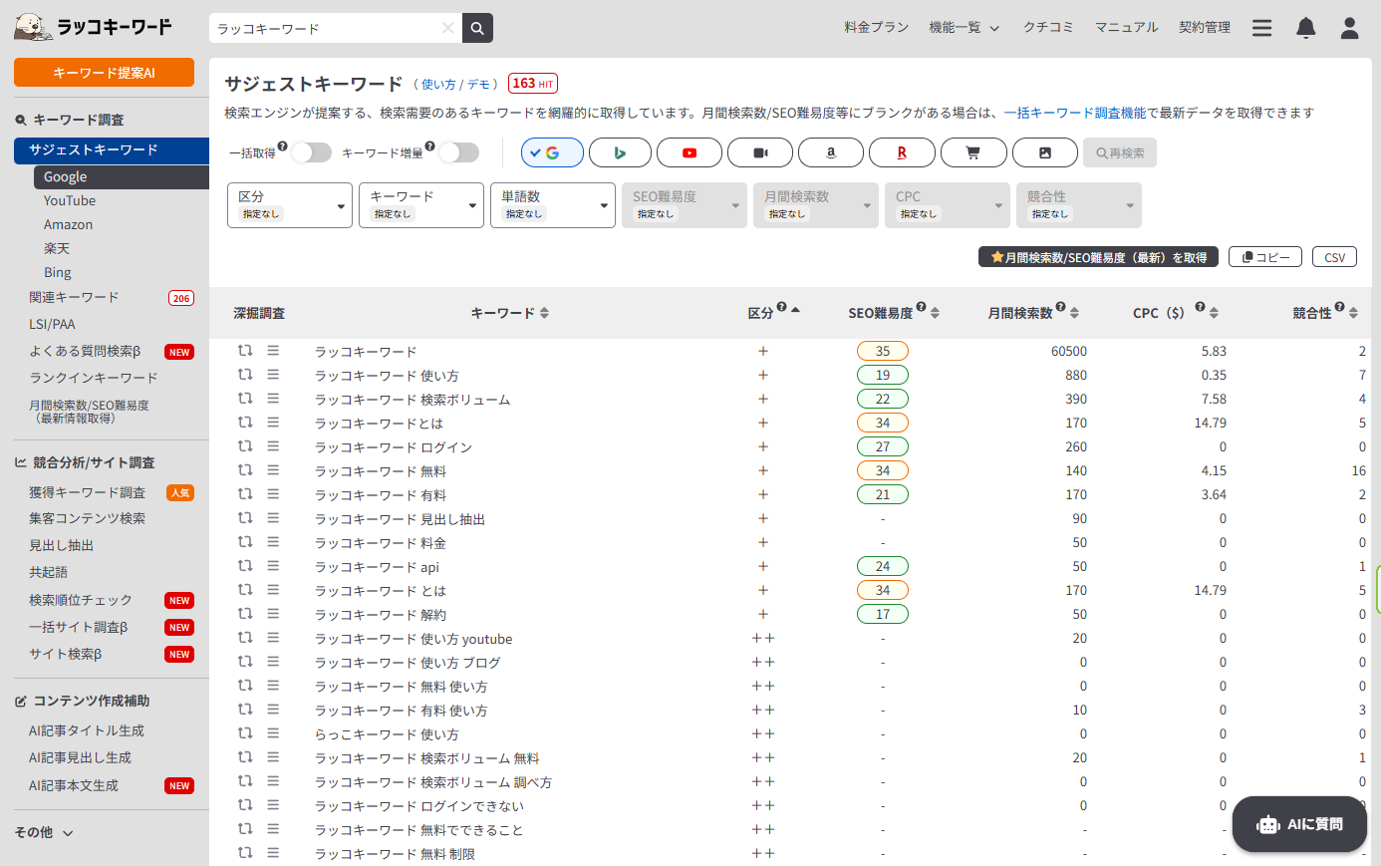
Task: Open YouTube under サジェストキーワード sidebar
Action: [x=70, y=200]
